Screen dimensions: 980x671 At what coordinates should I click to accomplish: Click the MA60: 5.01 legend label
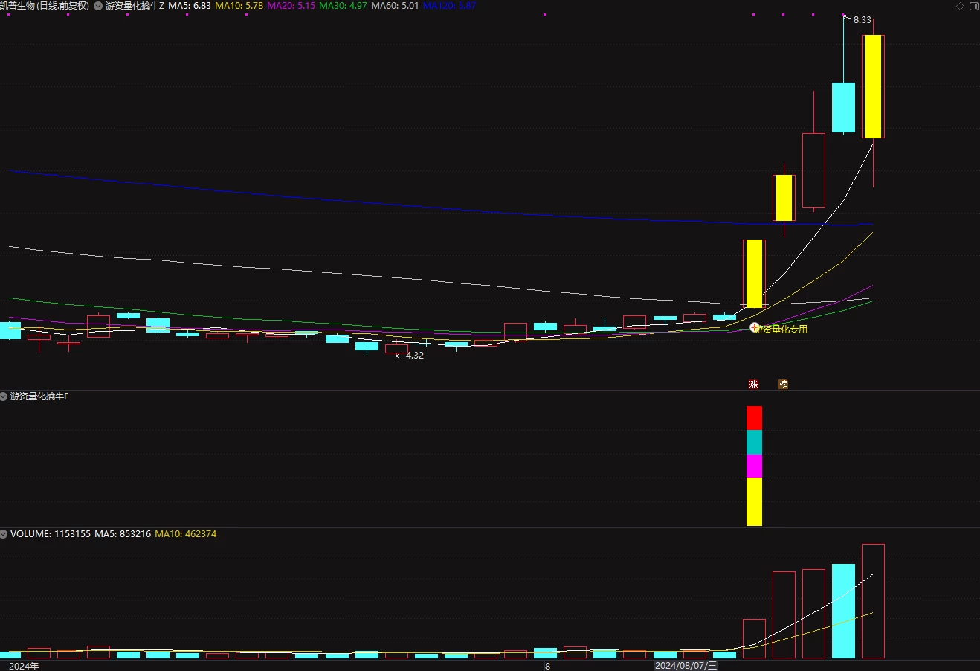click(x=395, y=6)
